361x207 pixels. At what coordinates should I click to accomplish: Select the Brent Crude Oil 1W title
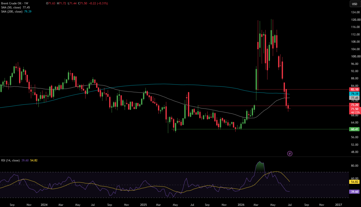14,3
